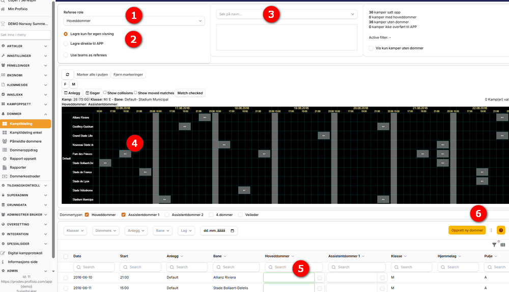Click the Kamptildeling enkel grid icon
Viewport: 509px width, 292px height.
click(x=5, y=132)
